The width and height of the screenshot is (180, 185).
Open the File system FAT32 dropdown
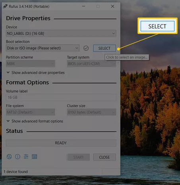pos(31,112)
